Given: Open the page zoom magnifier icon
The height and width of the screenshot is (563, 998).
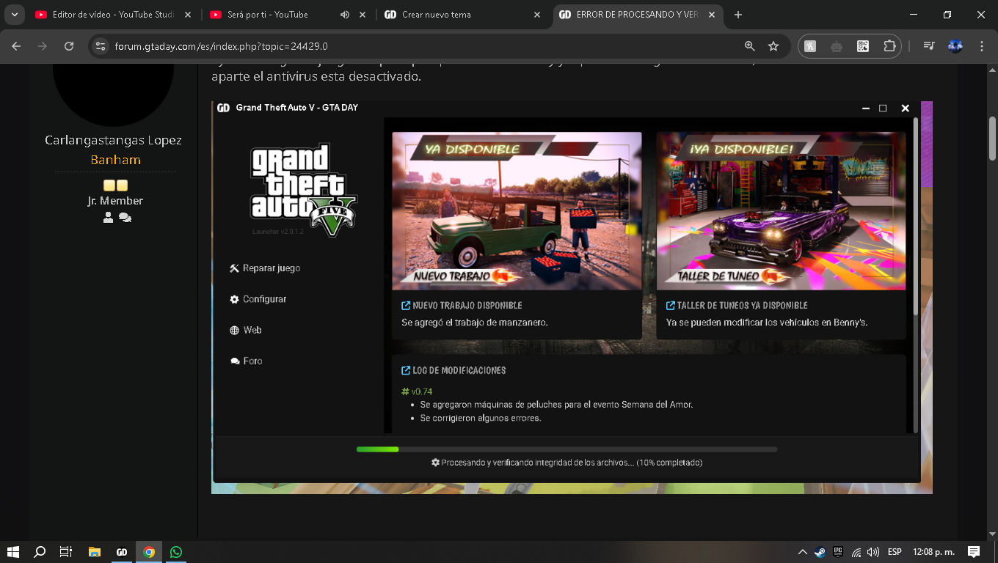Looking at the screenshot, I should point(749,46).
